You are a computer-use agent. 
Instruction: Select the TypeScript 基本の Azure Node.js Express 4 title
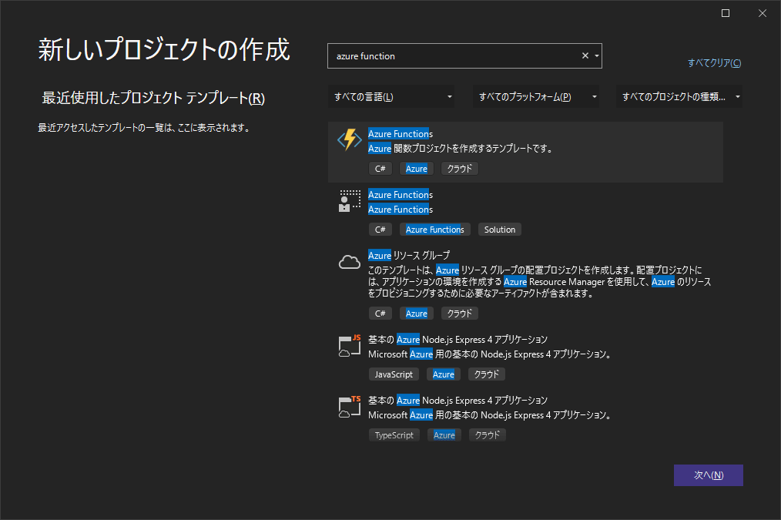458,401
